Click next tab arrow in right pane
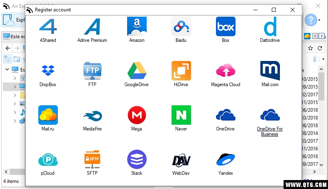The height and width of the screenshot is (189, 328). tap(322, 36)
